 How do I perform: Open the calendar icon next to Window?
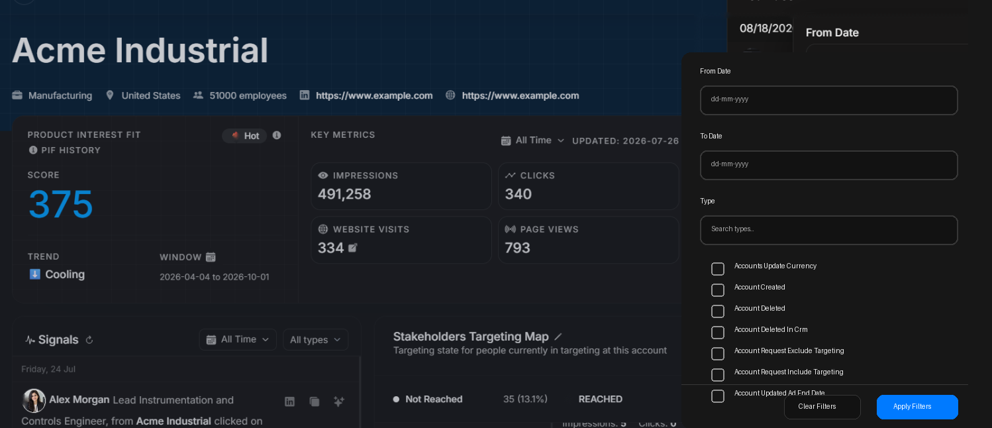(211, 257)
